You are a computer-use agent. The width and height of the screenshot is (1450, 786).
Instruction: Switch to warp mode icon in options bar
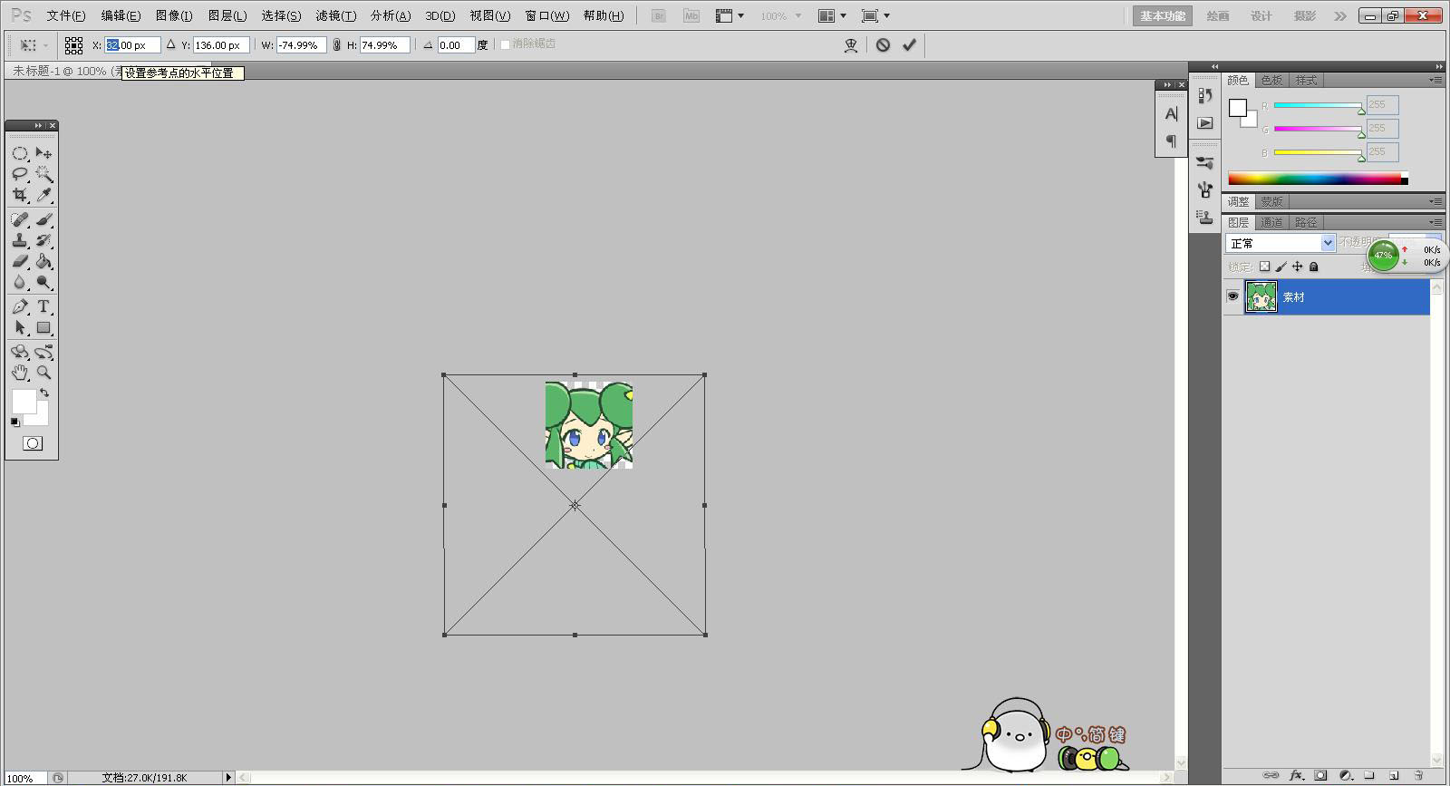point(851,44)
